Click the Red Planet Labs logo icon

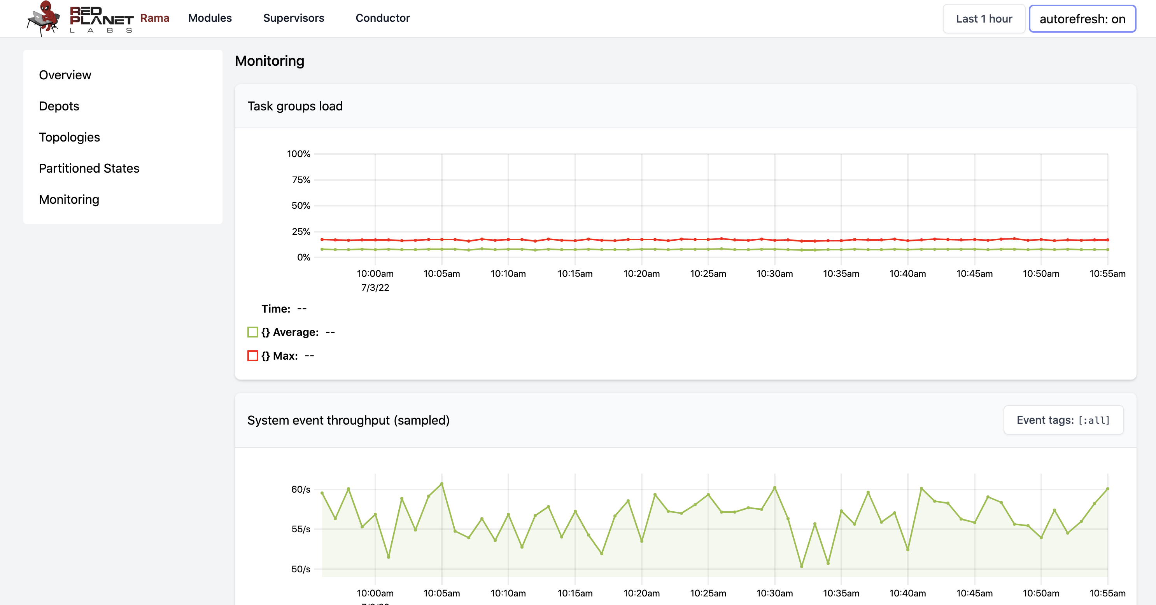click(80, 18)
